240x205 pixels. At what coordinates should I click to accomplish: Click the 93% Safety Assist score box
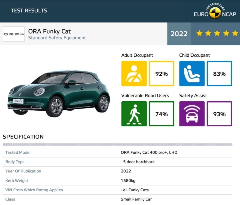click(x=219, y=114)
